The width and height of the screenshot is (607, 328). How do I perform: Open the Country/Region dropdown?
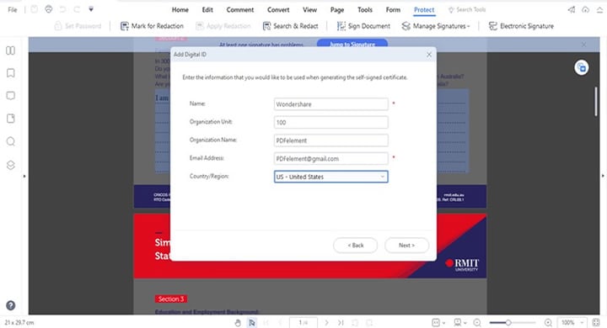coord(331,177)
